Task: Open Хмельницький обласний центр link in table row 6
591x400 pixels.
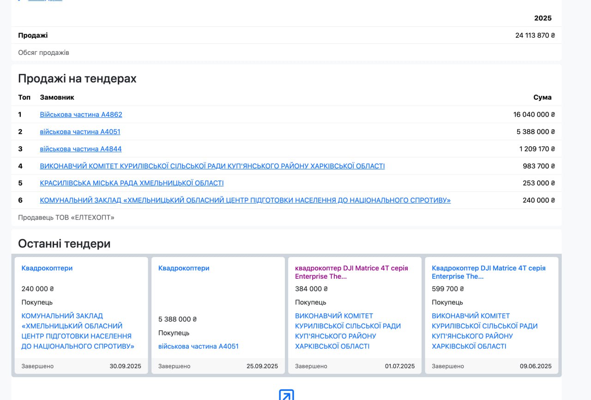Action: click(245, 200)
